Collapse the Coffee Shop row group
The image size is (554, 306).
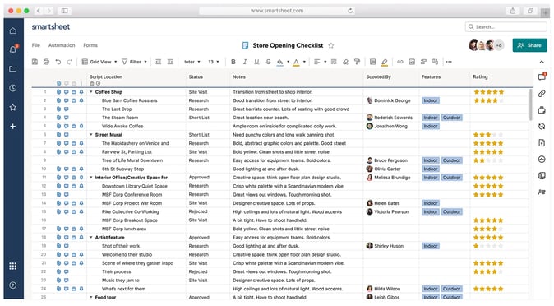point(91,91)
